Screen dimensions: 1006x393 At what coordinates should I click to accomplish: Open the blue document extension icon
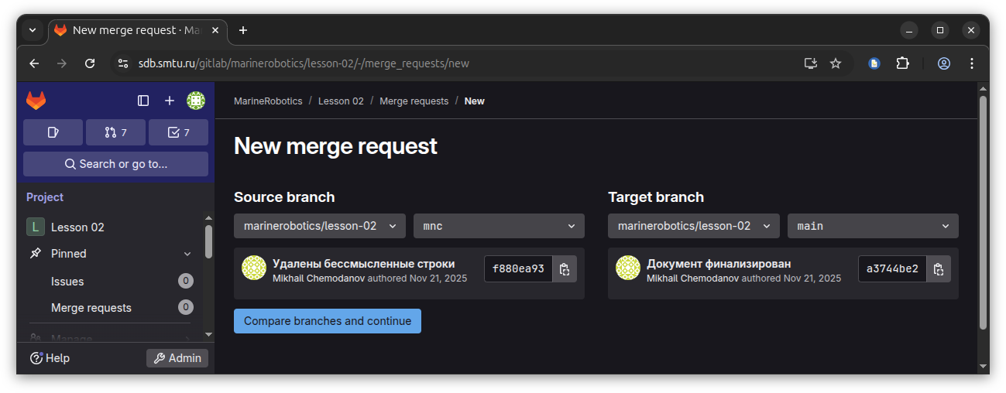(874, 63)
